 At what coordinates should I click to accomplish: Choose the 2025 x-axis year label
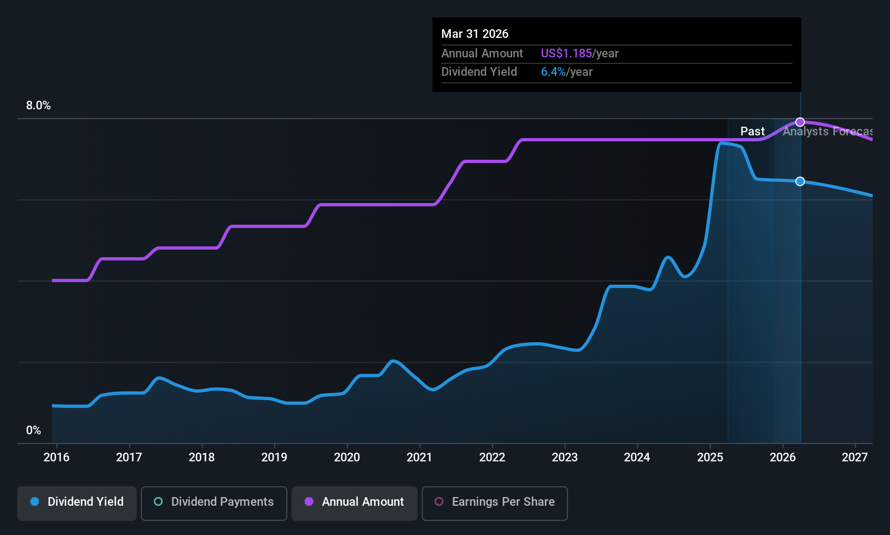710,458
